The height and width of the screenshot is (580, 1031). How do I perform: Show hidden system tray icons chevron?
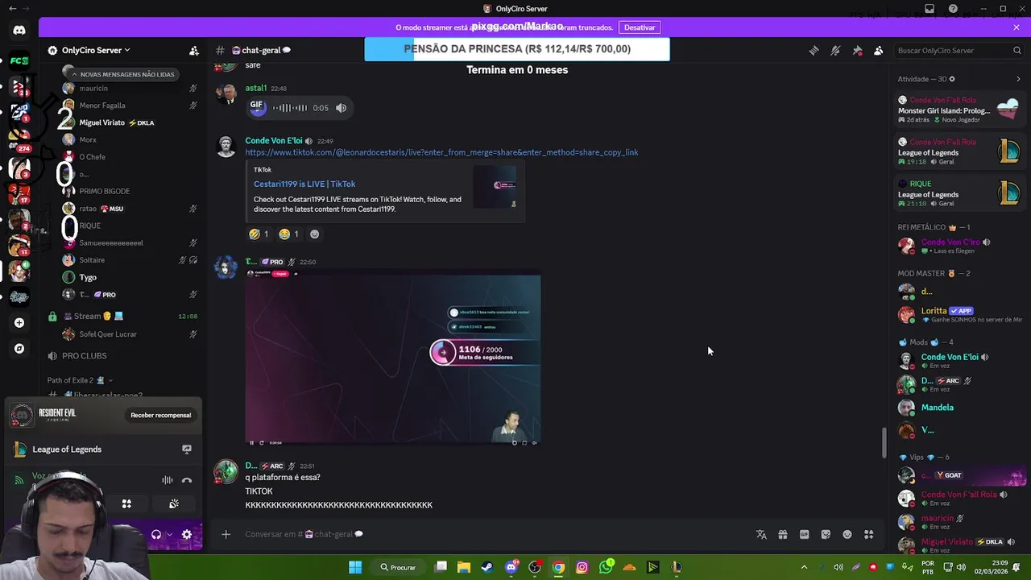(x=804, y=567)
